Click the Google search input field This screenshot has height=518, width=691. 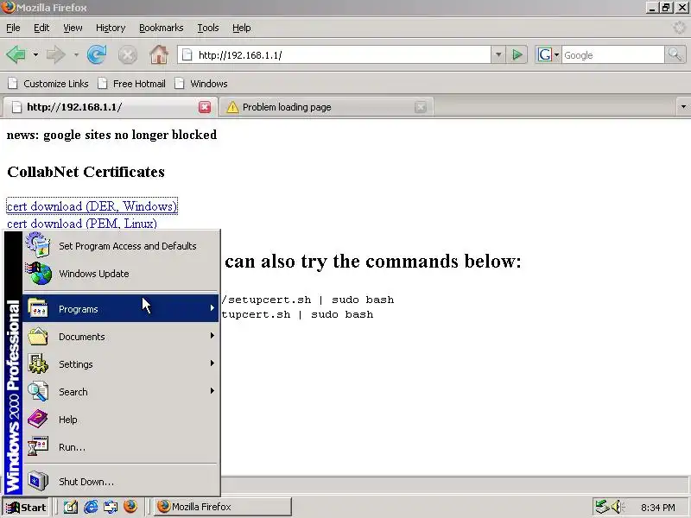tap(612, 55)
